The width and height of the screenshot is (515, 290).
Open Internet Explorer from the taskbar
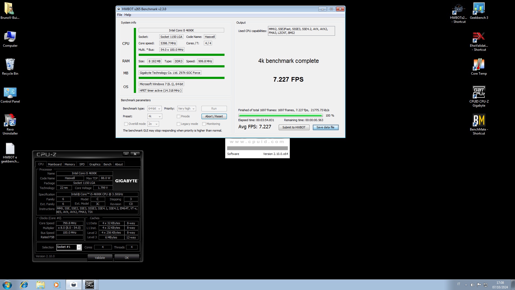point(24,285)
